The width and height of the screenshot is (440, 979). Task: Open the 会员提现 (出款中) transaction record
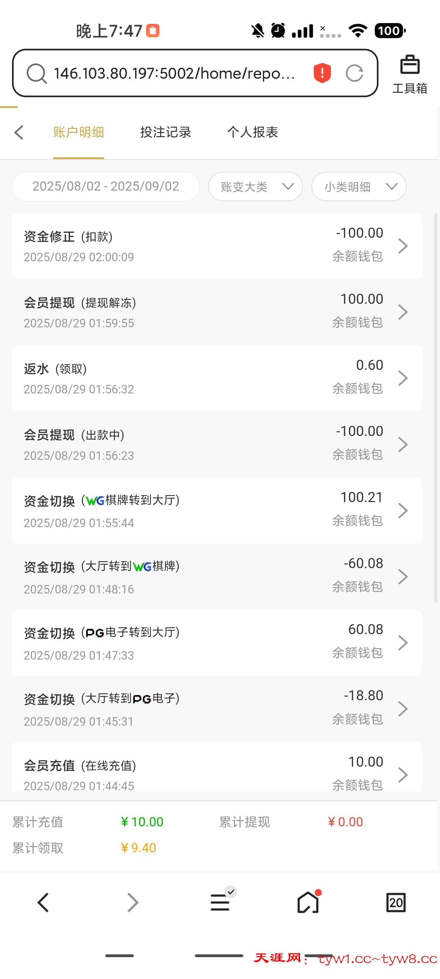(x=216, y=444)
